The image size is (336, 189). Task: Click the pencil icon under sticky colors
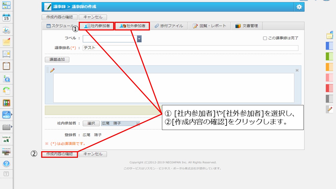(330, 109)
